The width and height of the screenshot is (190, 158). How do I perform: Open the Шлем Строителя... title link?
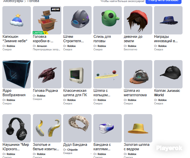[73, 39]
